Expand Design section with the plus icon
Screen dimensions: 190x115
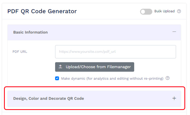[174, 98]
